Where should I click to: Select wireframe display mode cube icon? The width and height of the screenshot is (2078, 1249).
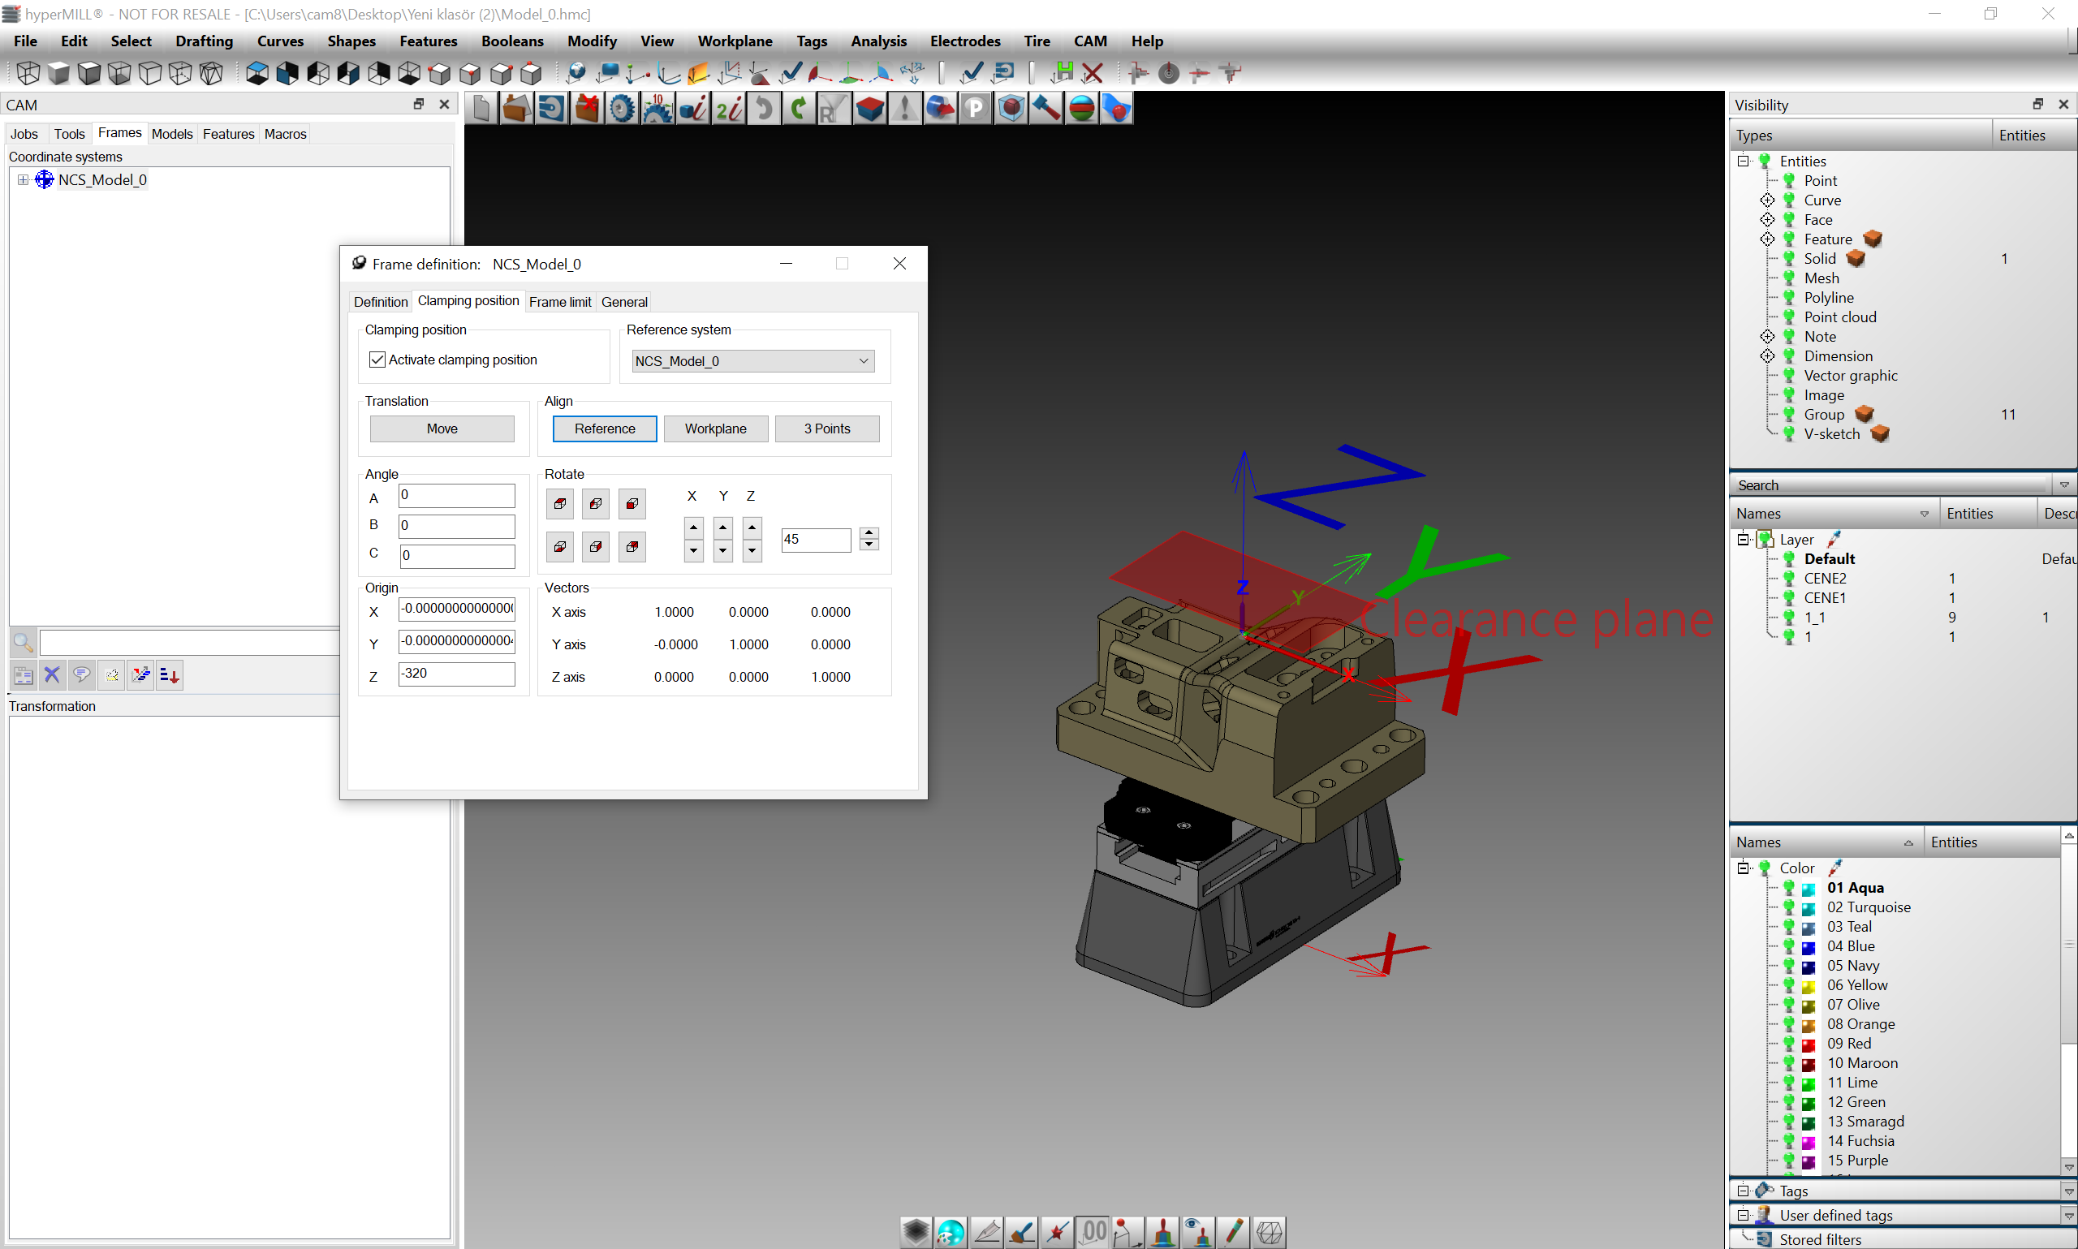pyautogui.click(x=28, y=73)
